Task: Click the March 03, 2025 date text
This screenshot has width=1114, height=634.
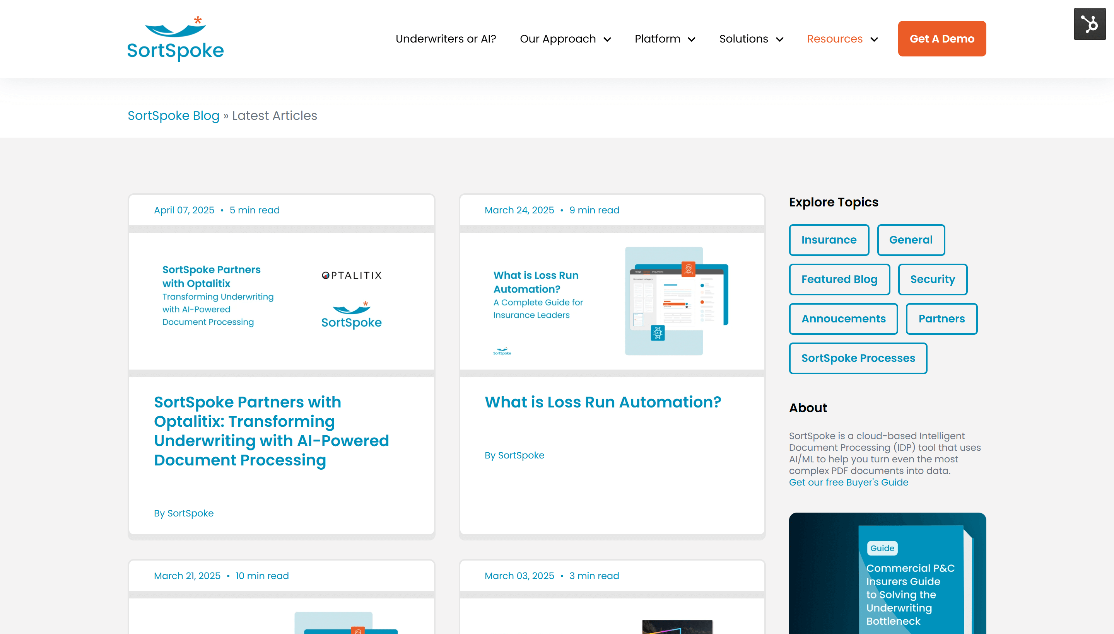Action: [519, 576]
